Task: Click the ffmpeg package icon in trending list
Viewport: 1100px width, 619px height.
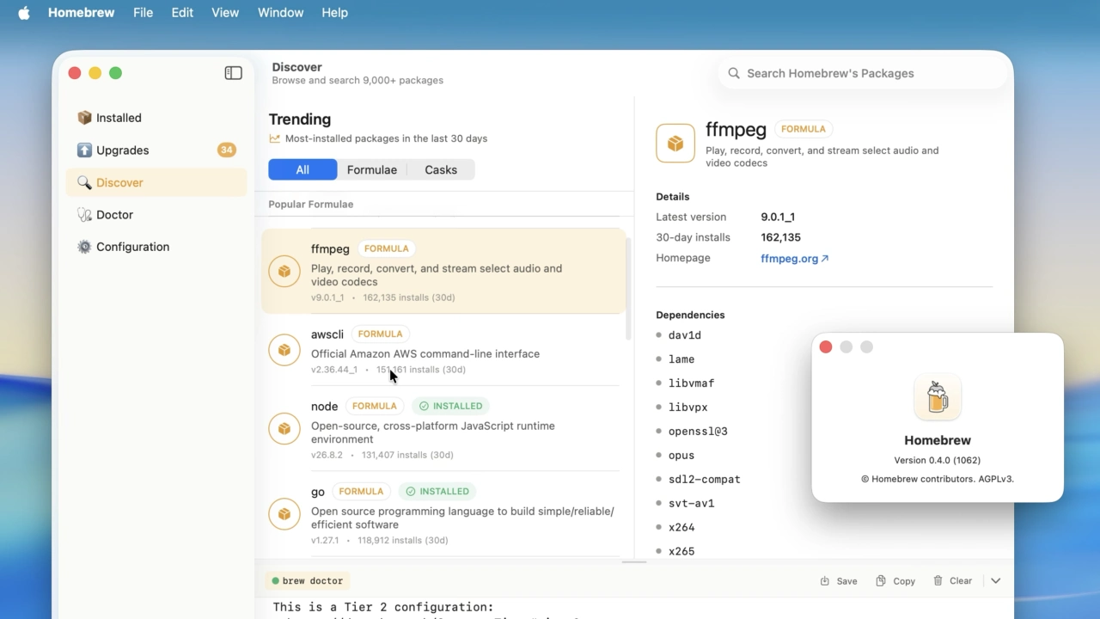Action: pos(284,272)
